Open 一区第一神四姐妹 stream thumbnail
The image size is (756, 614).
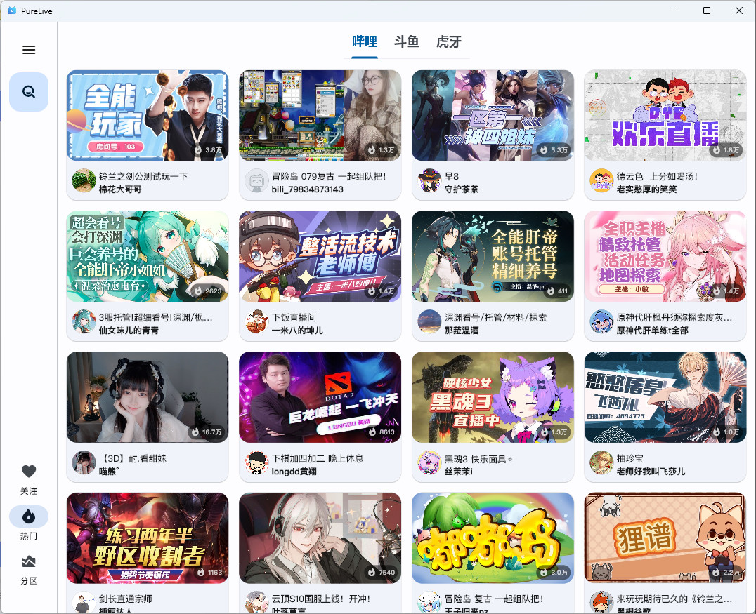[493, 116]
